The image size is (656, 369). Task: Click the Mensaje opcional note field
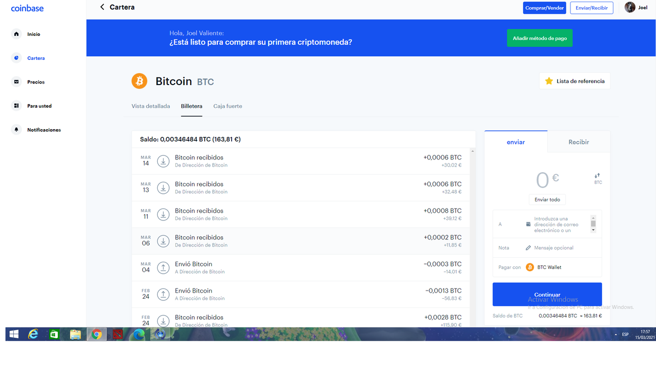pos(553,248)
